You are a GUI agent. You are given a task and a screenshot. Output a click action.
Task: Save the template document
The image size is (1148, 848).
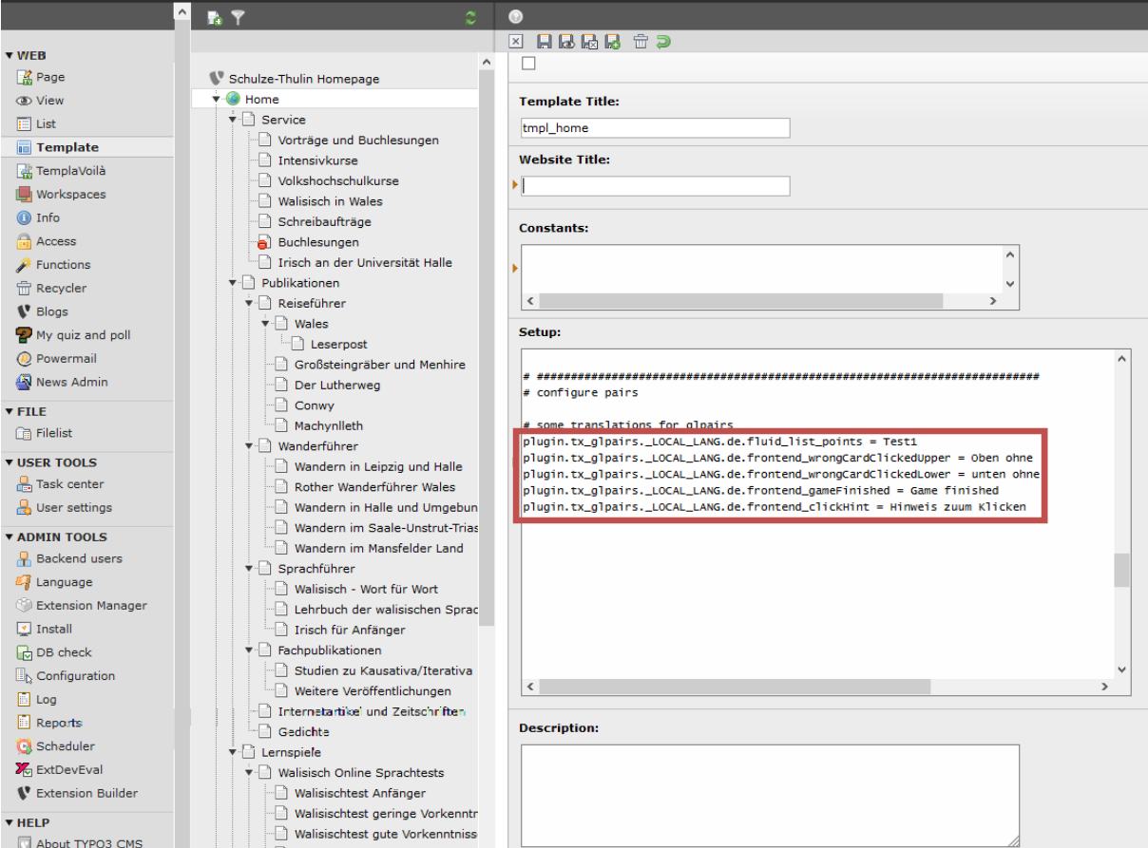click(545, 42)
